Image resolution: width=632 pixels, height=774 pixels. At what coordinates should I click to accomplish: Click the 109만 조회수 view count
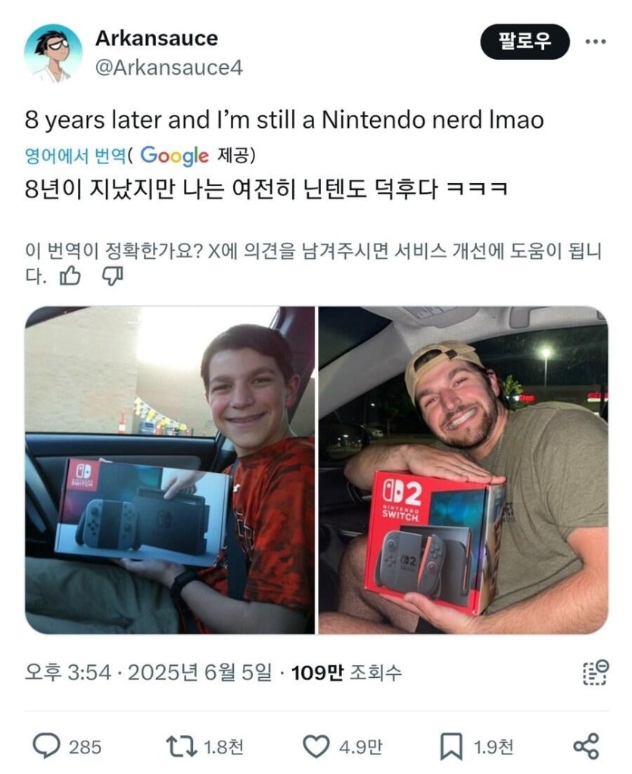pos(346,673)
